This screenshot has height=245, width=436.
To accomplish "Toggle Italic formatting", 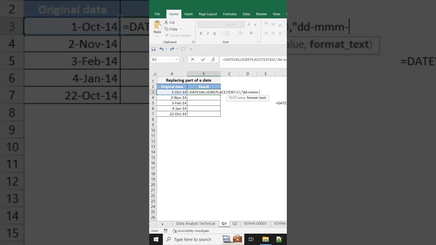I will (208, 33).
